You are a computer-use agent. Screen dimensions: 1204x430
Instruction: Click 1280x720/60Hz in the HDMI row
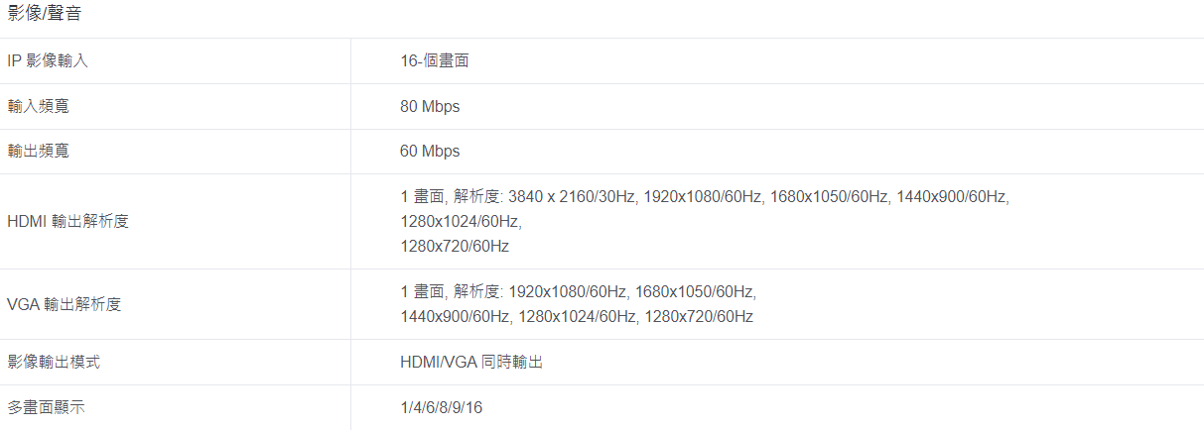pos(455,246)
